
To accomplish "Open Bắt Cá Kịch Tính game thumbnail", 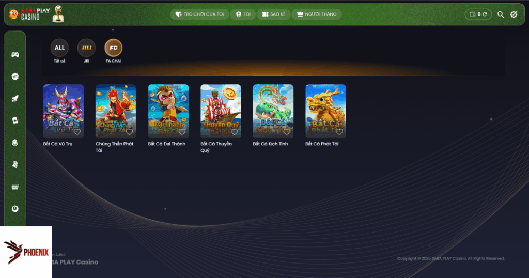I will pos(273,111).
